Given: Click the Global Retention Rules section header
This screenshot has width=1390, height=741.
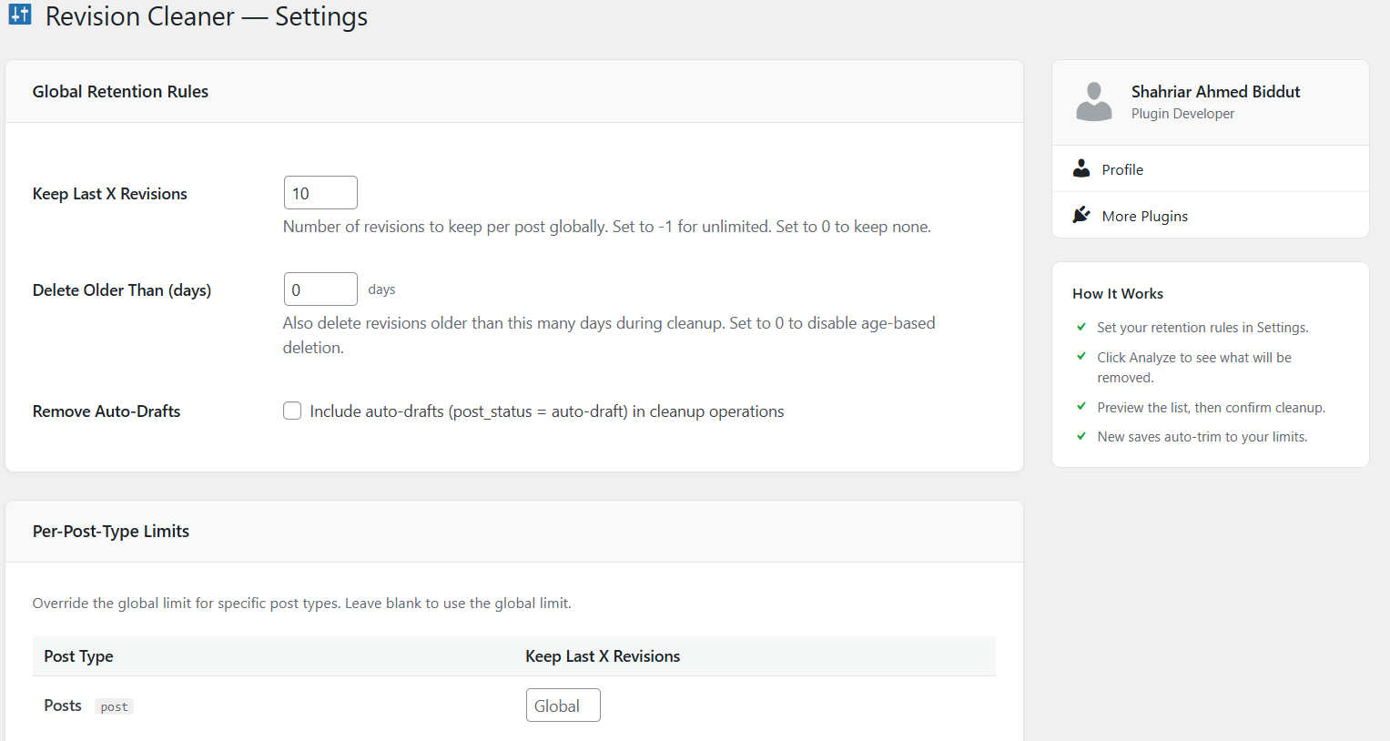Looking at the screenshot, I should coord(120,91).
